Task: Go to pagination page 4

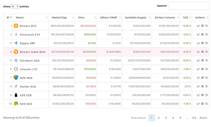Action: (x=173, y=118)
